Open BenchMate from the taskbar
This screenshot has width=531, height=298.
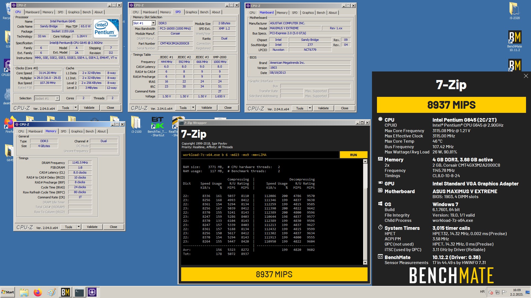(x=65, y=292)
